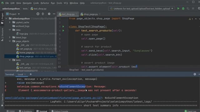200x112 pixels.
Task: Open Problems tool window
Action: coord(26,111)
